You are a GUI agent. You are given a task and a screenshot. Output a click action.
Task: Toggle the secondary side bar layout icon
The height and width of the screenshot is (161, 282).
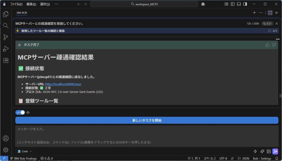pos(245,4)
